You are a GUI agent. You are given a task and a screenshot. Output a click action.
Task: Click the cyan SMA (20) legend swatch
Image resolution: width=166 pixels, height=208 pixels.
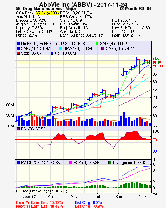(60, 48)
